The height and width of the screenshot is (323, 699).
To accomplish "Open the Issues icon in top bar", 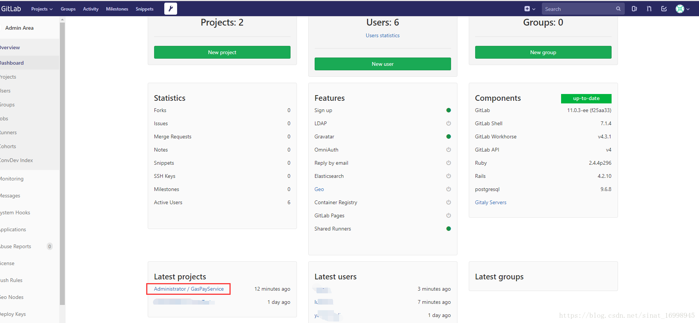I will (x=634, y=9).
